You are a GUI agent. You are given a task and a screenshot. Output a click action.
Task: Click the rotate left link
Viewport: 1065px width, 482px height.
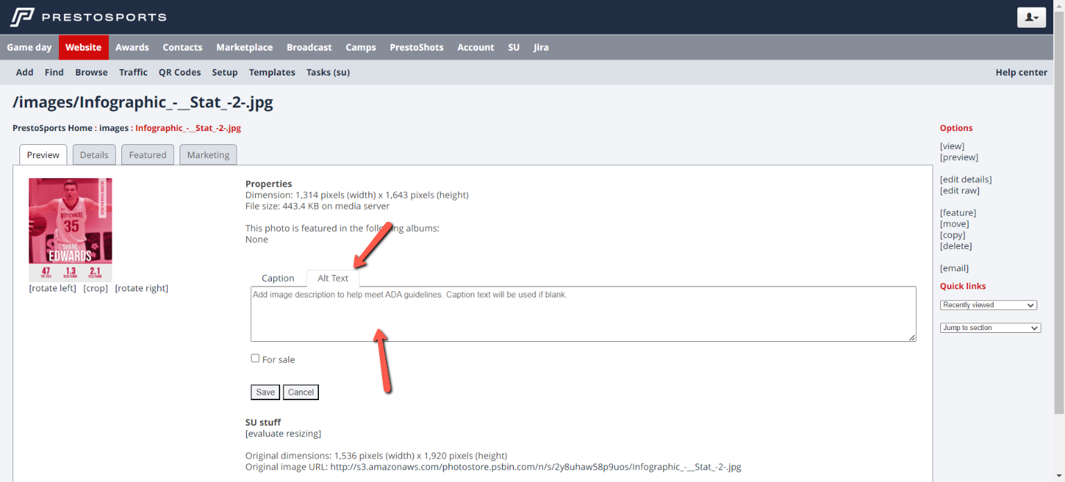pyautogui.click(x=53, y=289)
